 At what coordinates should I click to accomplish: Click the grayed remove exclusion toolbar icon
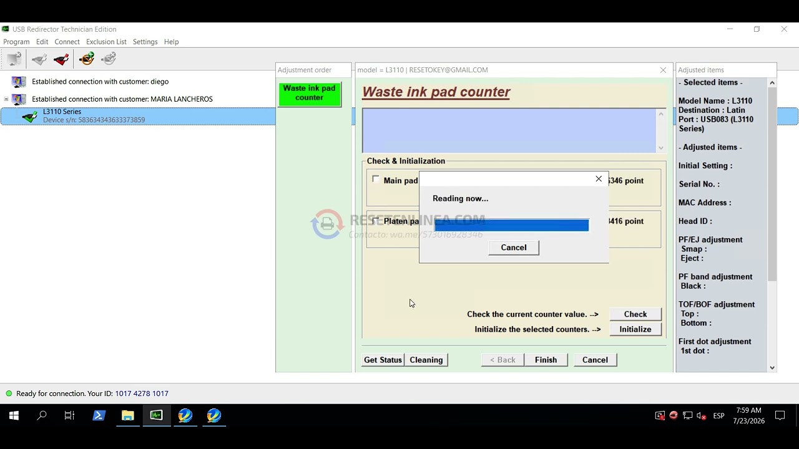pos(109,59)
